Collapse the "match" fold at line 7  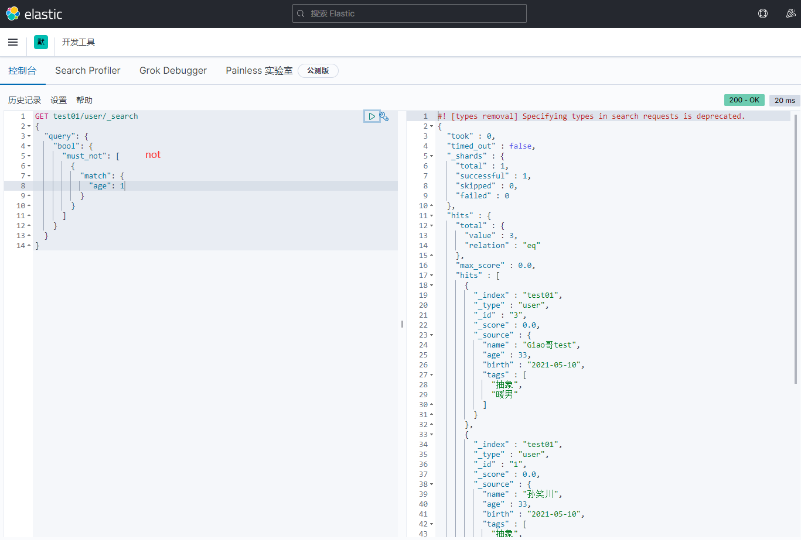pyautogui.click(x=29, y=176)
